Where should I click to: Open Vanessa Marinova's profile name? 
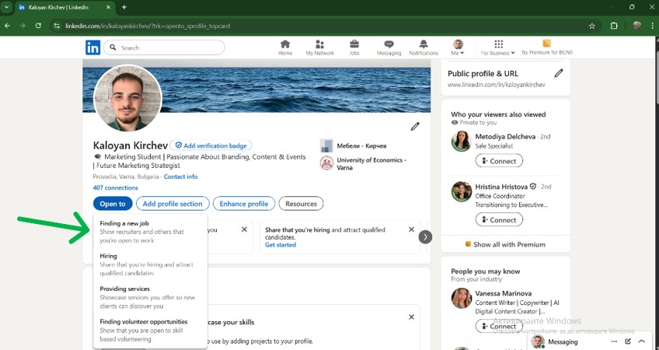503,293
